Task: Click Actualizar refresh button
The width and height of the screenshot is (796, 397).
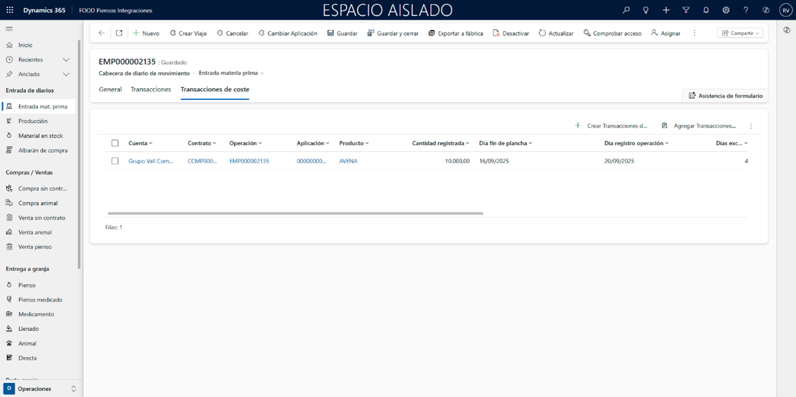Action: (556, 33)
